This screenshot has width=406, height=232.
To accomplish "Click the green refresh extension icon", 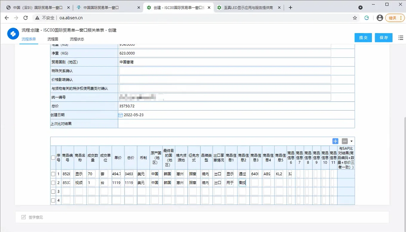I will click(367, 18).
